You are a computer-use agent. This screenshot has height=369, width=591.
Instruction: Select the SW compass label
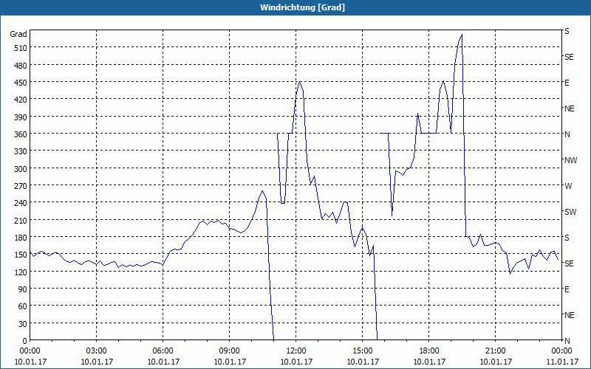570,212
